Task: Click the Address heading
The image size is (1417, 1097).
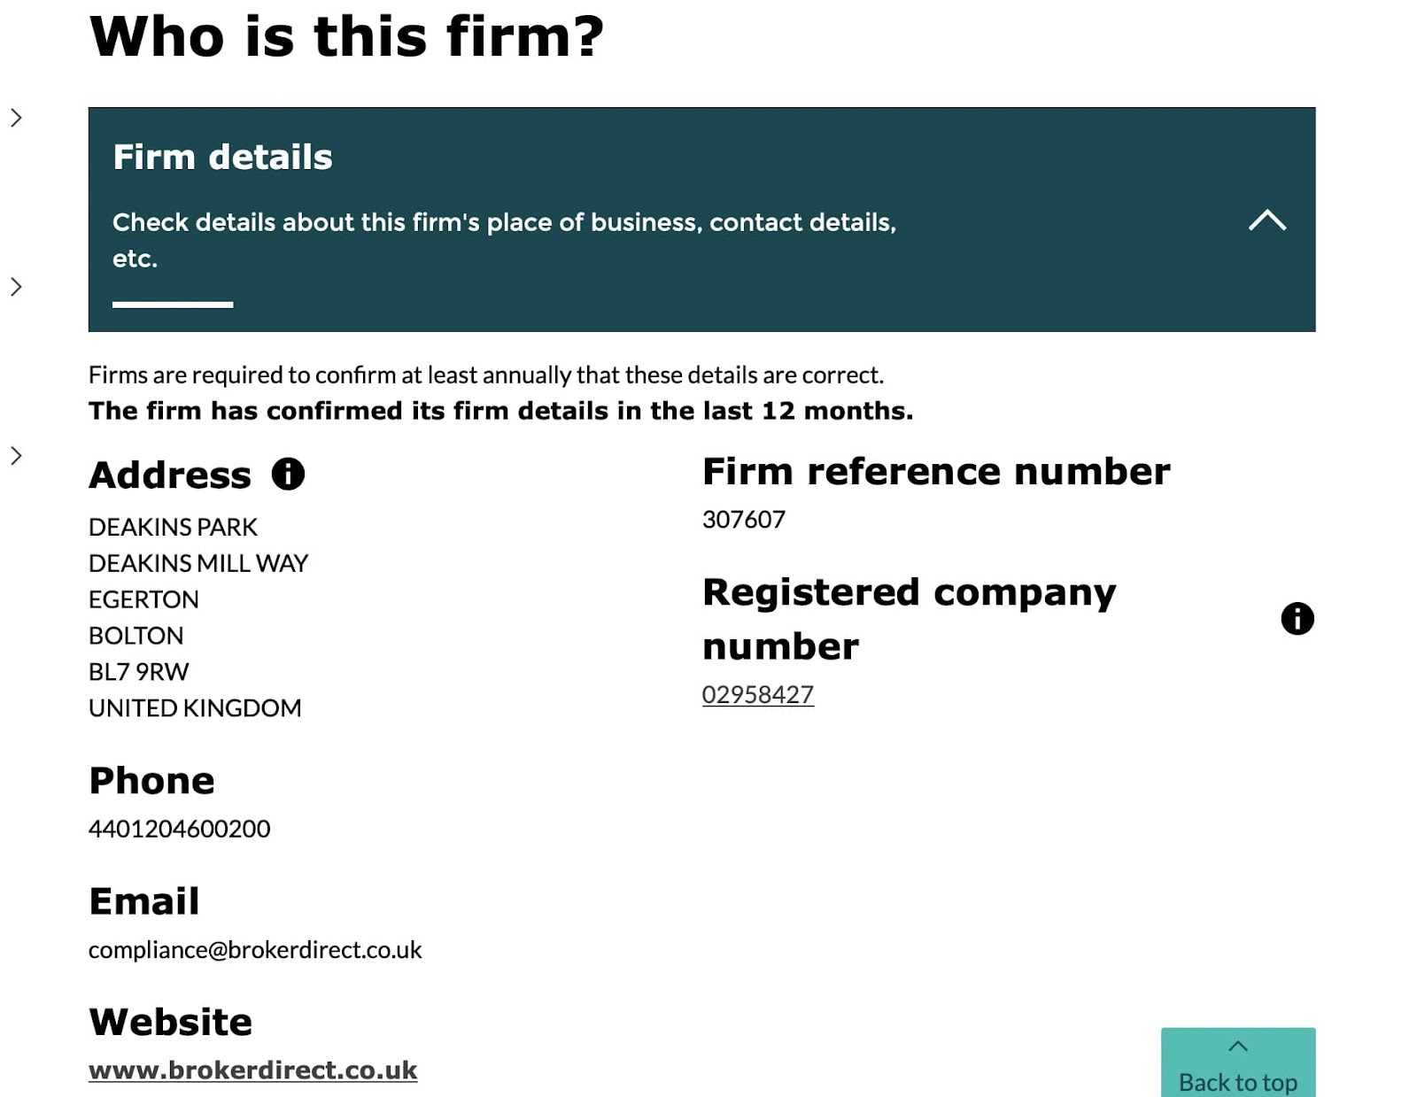Action: tap(170, 475)
